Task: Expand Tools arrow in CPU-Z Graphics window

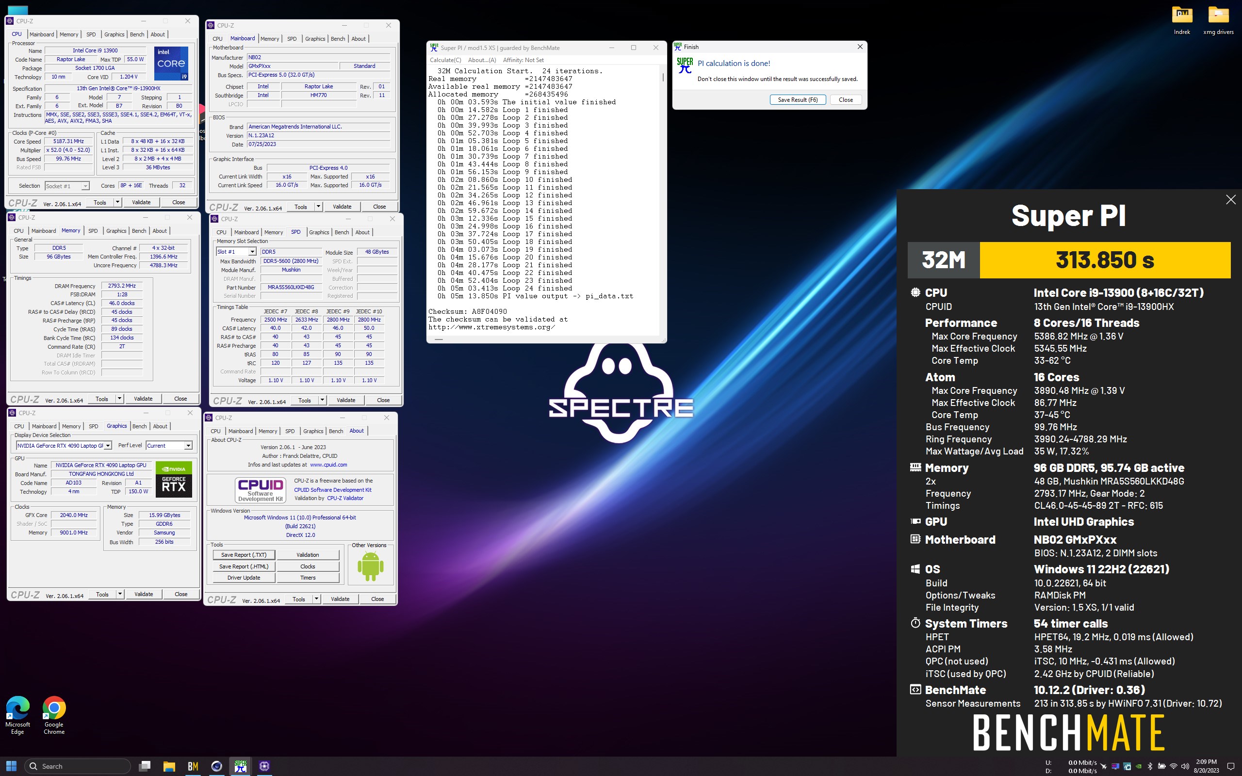Action: [x=120, y=594]
